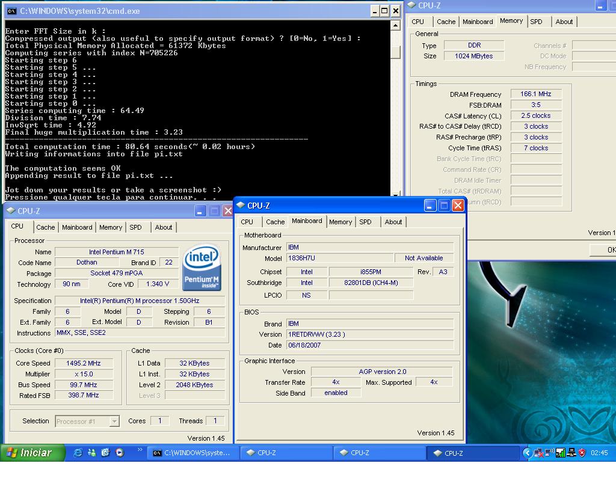
Task: Click chipset value i855PM
Action: pos(371,272)
